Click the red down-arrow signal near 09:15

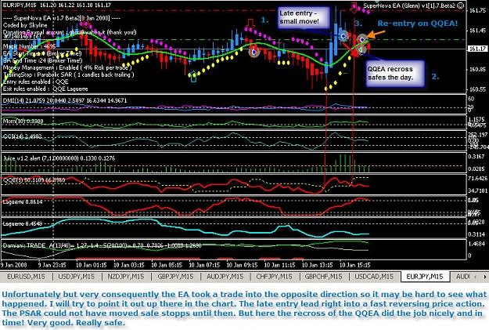click(250, 24)
